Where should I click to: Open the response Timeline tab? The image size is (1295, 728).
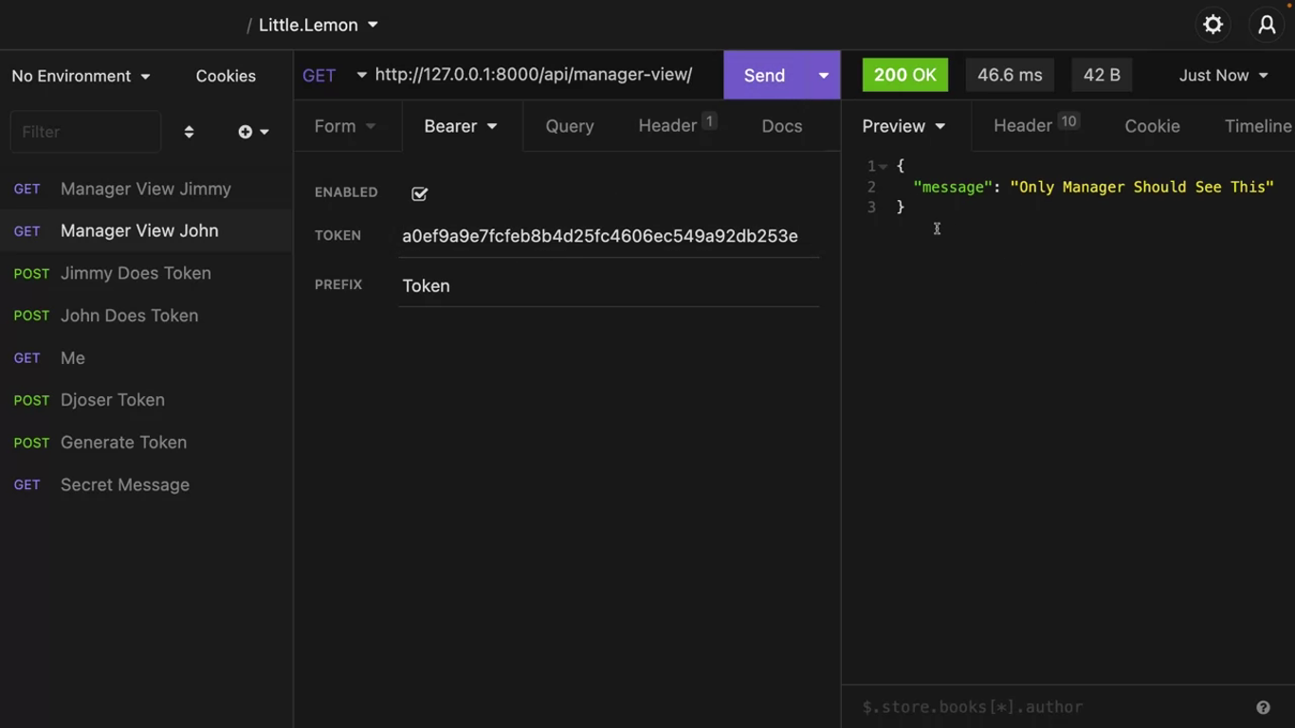click(x=1257, y=126)
